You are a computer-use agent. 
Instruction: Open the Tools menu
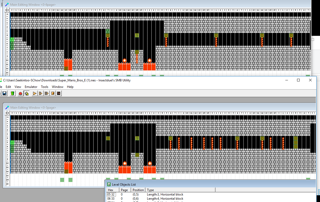(45, 87)
